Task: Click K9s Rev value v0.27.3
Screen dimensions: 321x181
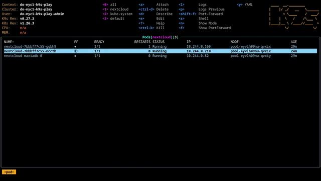Action: coord(27,19)
